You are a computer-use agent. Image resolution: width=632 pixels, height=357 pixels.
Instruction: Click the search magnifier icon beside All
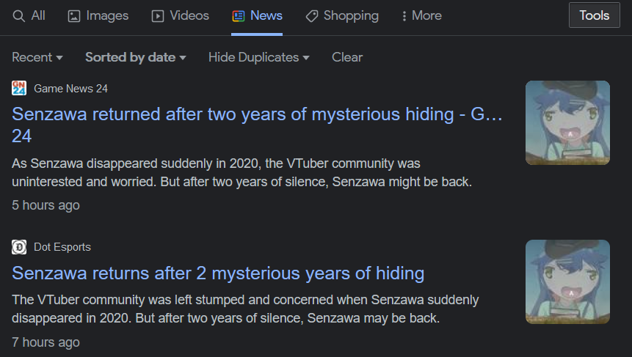pyautogui.click(x=19, y=15)
